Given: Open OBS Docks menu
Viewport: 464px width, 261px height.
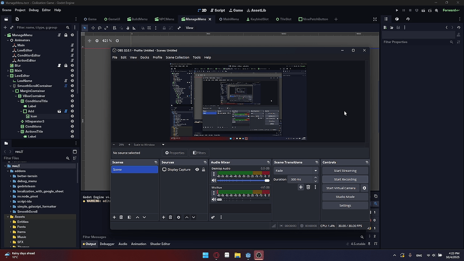Looking at the screenshot, I should coord(145,58).
